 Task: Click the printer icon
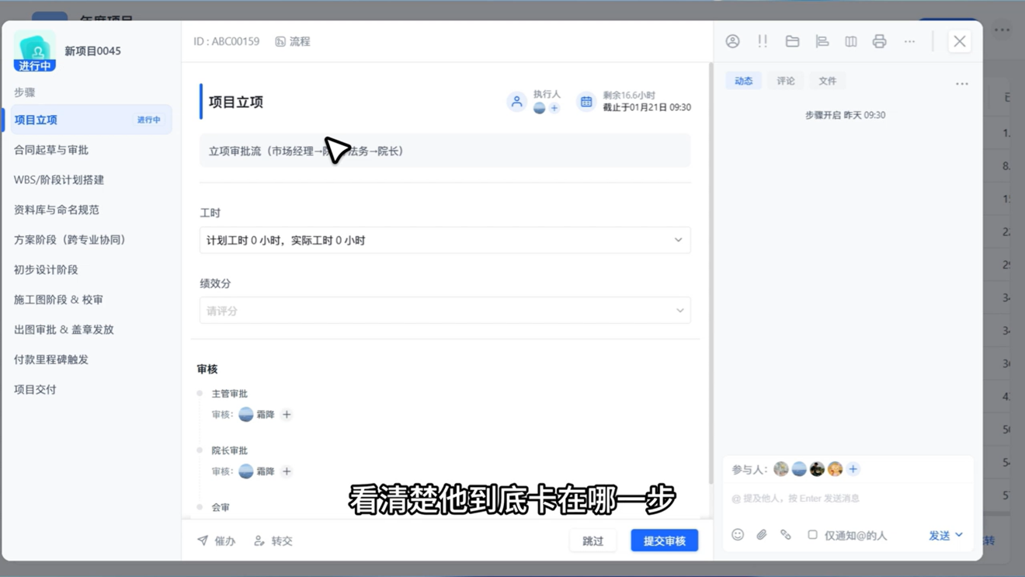879,41
